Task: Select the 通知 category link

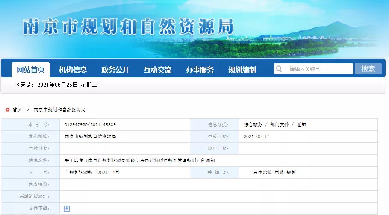Action: pos(301,125)
